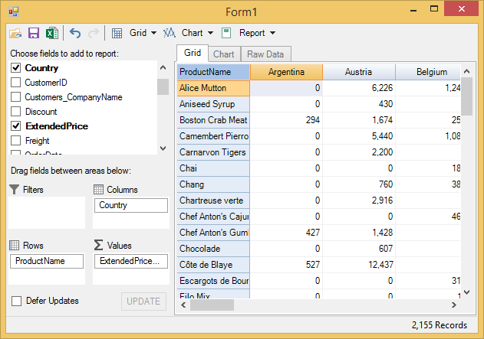Screen dimensions: 484x339
Task: Click the 12,437 Austria cell
Action: pos(359,265)
